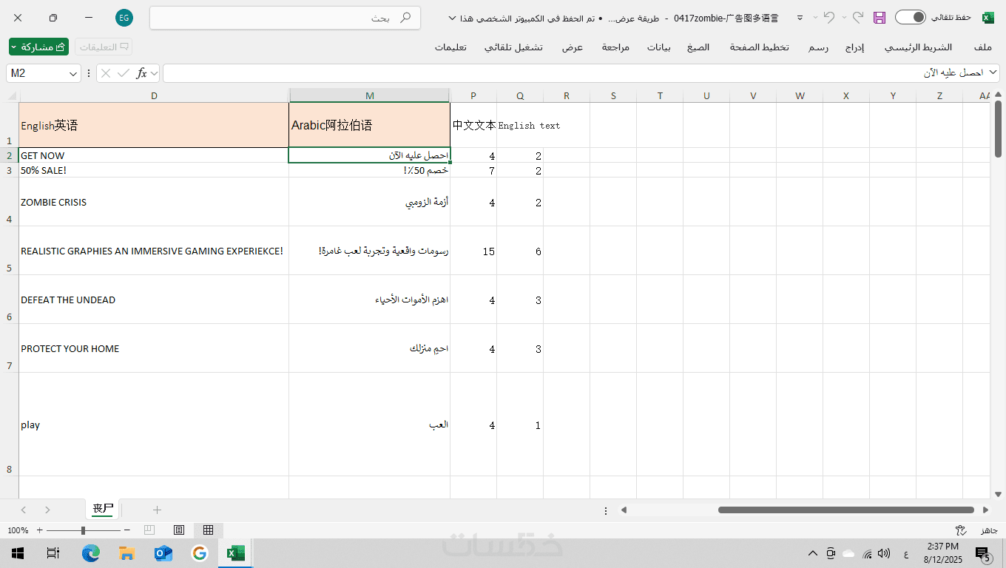Image resolution: width=1006 pixels, height=568 pixels.
Task: Switch to Normal grid view
Action: [x=209, y=530]
